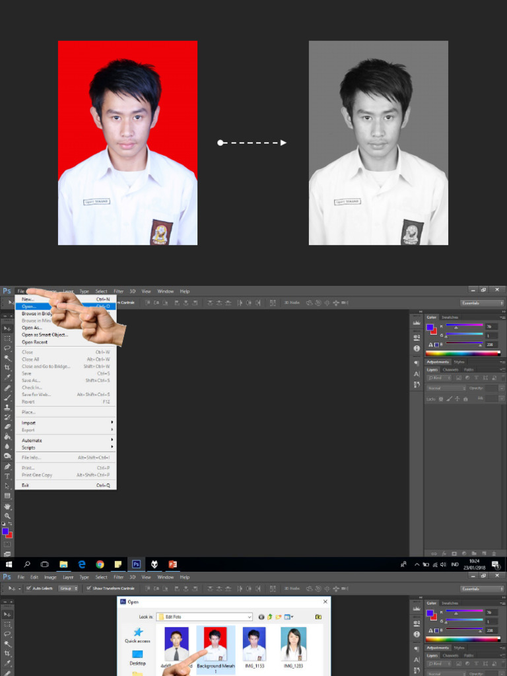Viewport: 507px width, 676px height.
Task: Select the Lasso tool in upper Photoshop window
Action: [x=7, y=348]
